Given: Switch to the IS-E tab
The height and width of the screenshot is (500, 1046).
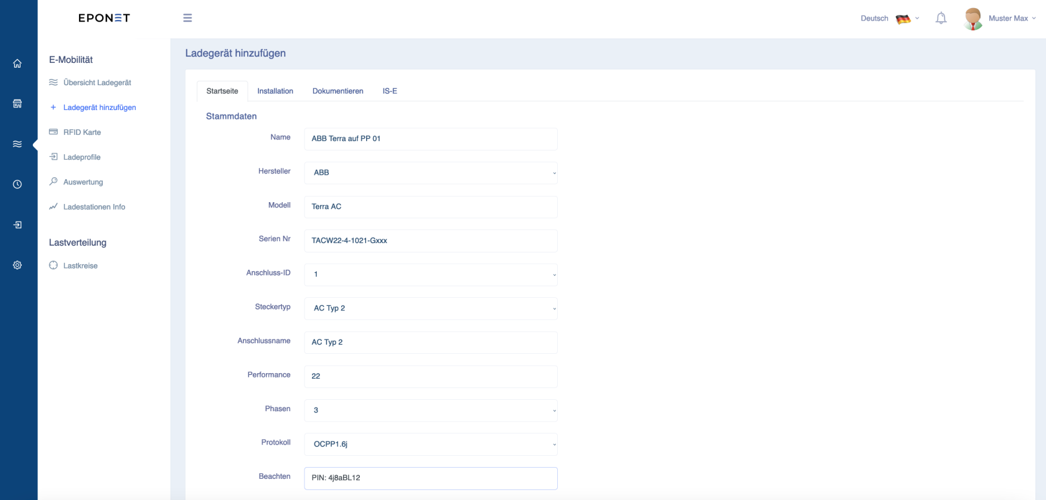Looking at the screenshot, I should click(390, 91).
